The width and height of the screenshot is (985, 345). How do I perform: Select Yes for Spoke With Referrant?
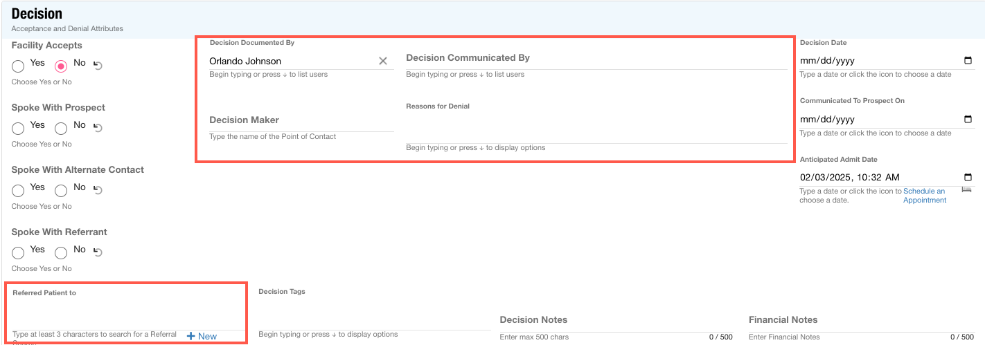coord(18,253)
